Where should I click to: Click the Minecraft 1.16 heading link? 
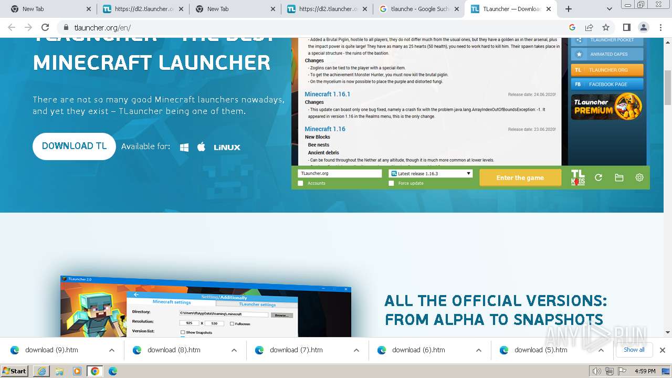point(325,129)
